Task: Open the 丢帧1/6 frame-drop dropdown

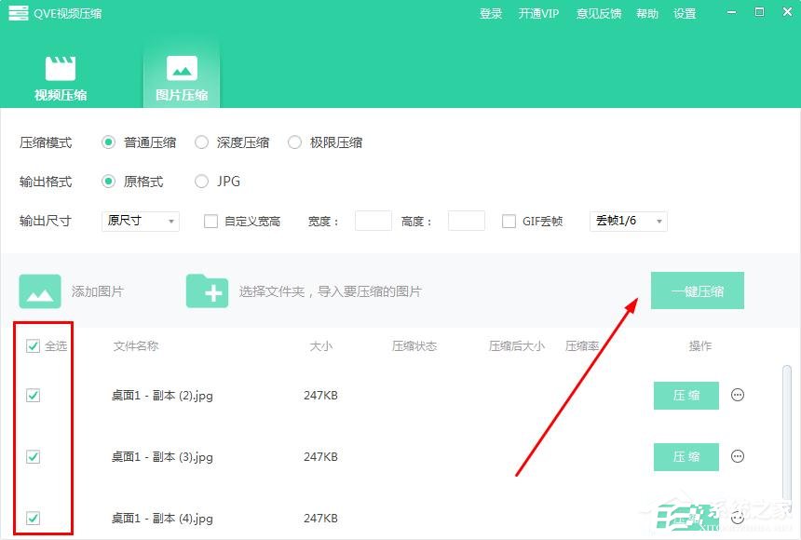Action: click(x=628, y=221)
